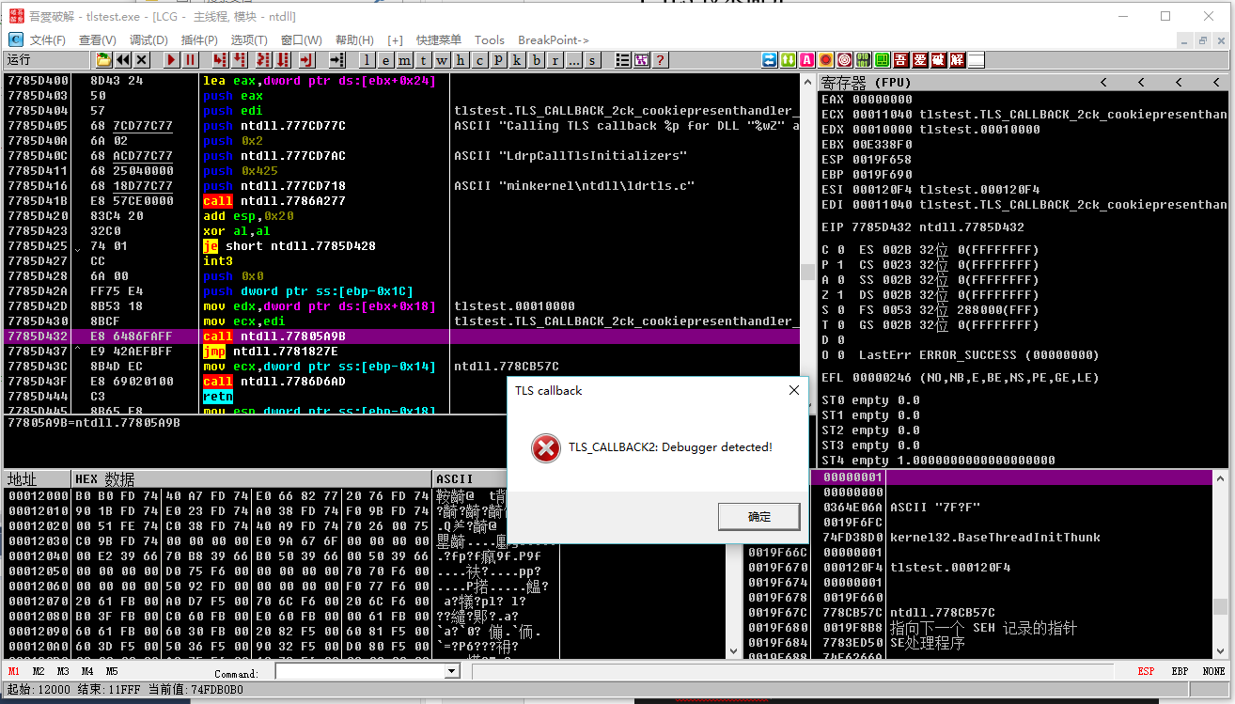Select ESP stack reference button
This screenshot has width=1235, height=704.
1146,671
